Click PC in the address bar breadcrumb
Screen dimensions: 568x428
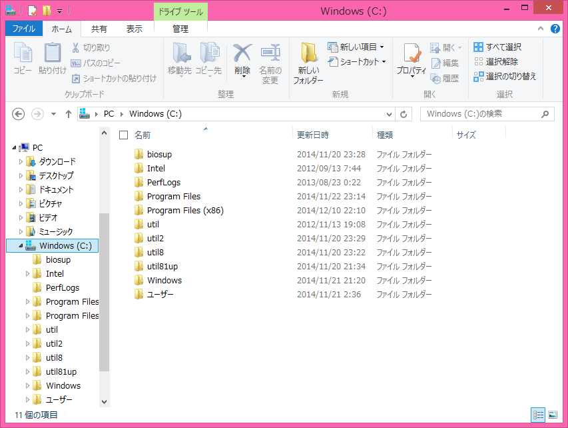(x=109, y=114)
